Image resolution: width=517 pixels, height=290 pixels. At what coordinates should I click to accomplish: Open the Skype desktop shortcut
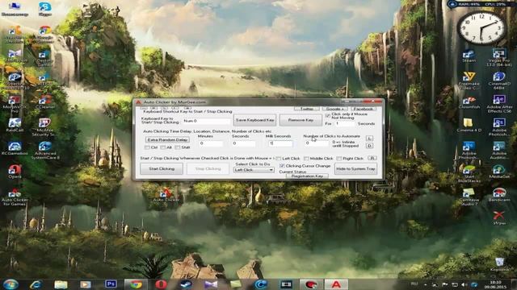pyautogui.click(x=45, y=9)
